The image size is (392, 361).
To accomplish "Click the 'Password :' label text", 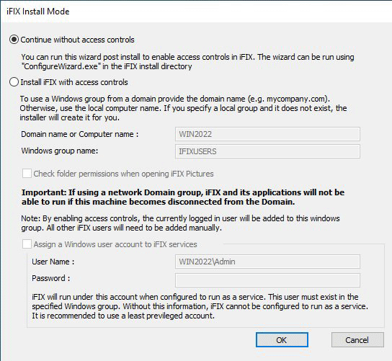I will pyautogui.click(x=50, y=278).
